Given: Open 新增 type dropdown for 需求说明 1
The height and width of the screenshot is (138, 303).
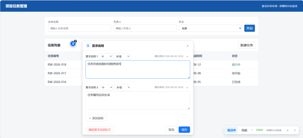Looking at the screenshot, I should tap(122, 56).
